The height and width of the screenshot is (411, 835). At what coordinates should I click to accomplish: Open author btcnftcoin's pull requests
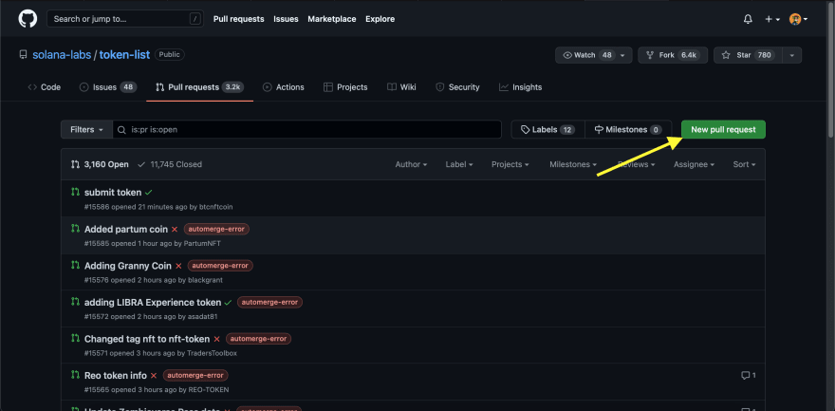pos(215,207)
